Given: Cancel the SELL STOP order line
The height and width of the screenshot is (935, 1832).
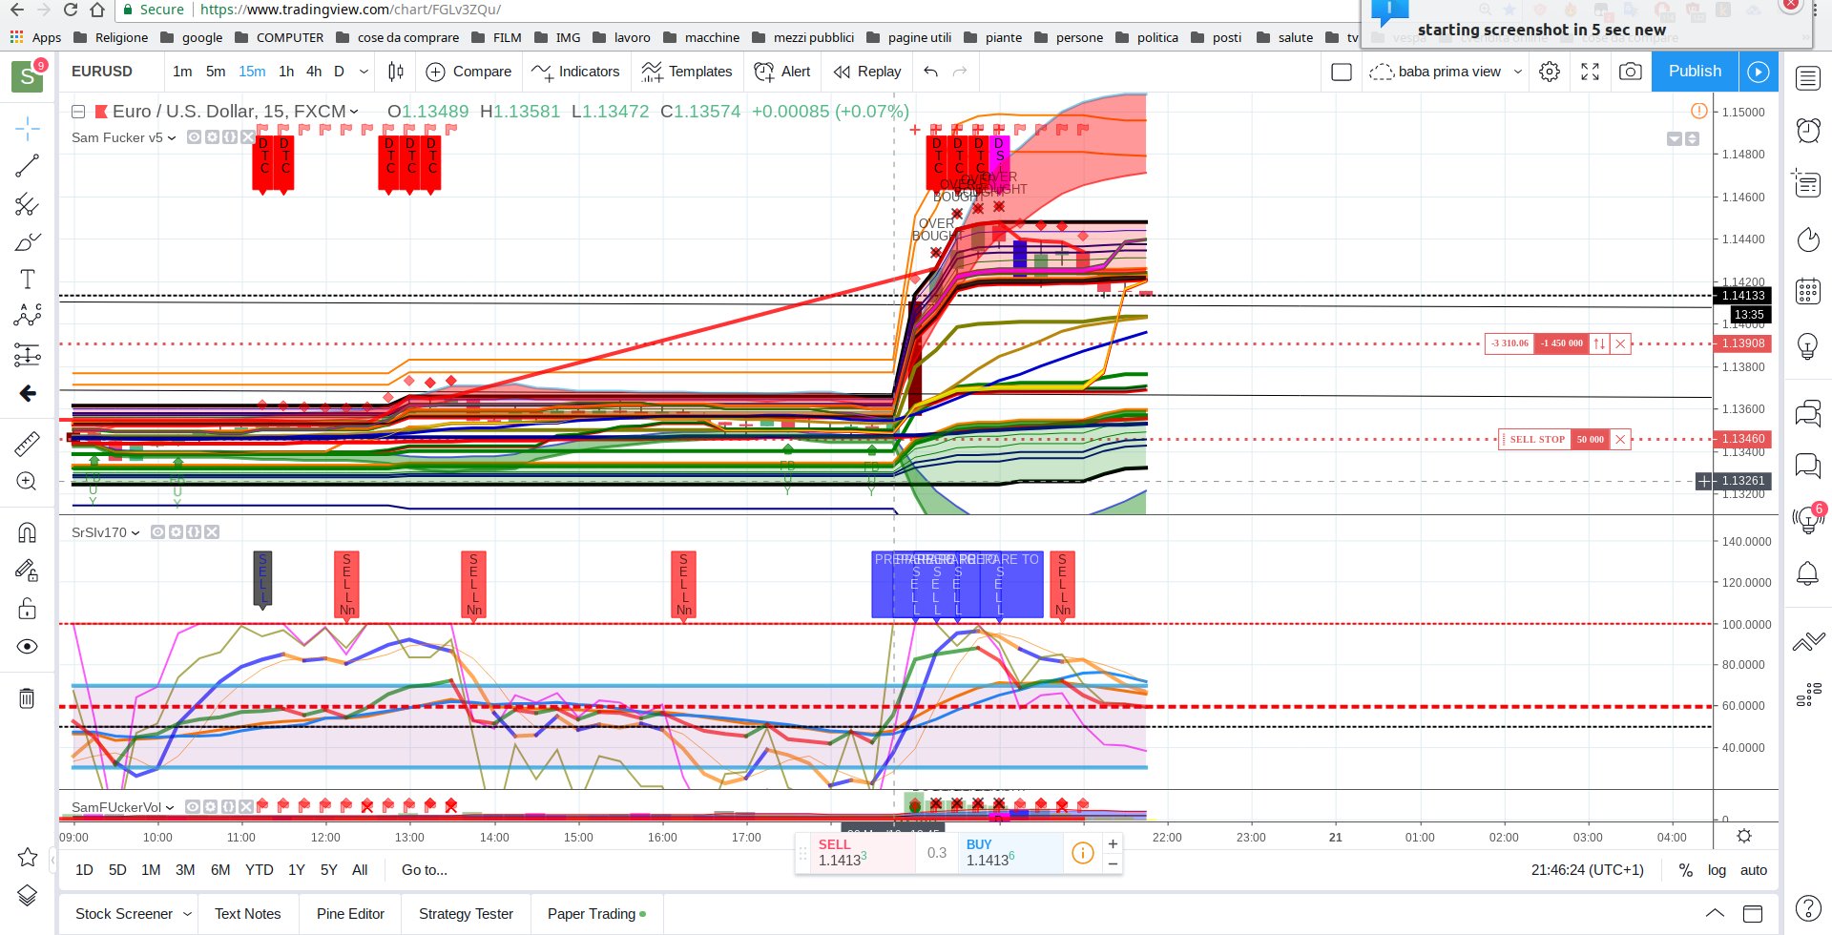Looking at the screenshot, I should 1620,440.
